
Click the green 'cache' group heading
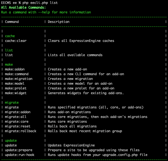(x=10, y=36)
